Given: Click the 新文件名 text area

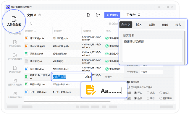Looking at the screenshot, I should pyautogui.click(x=152, y=50).
